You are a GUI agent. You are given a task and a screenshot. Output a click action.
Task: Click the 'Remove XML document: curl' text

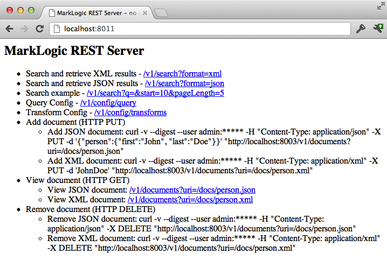tap(99, 238)
